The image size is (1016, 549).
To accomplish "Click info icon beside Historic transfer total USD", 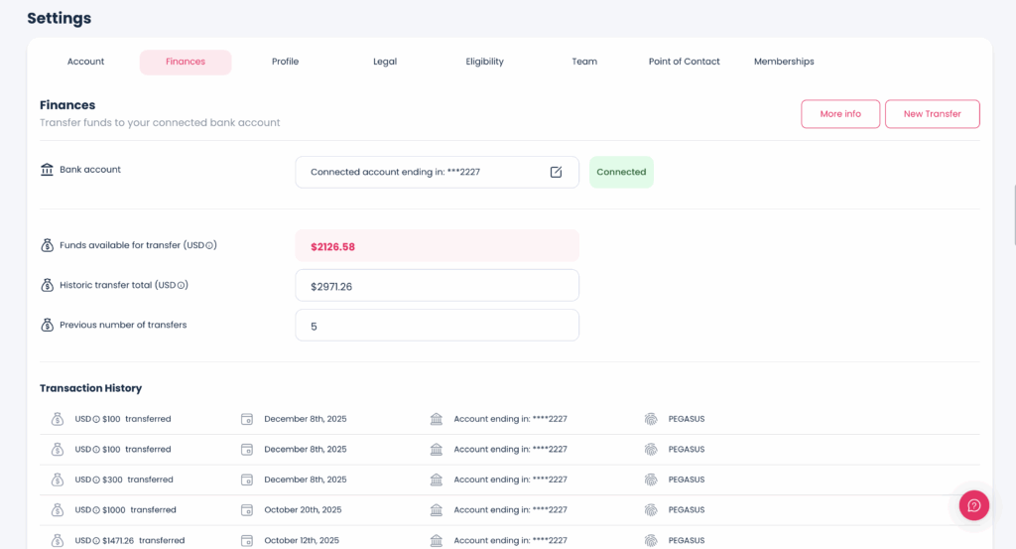I will coord(183,285).
